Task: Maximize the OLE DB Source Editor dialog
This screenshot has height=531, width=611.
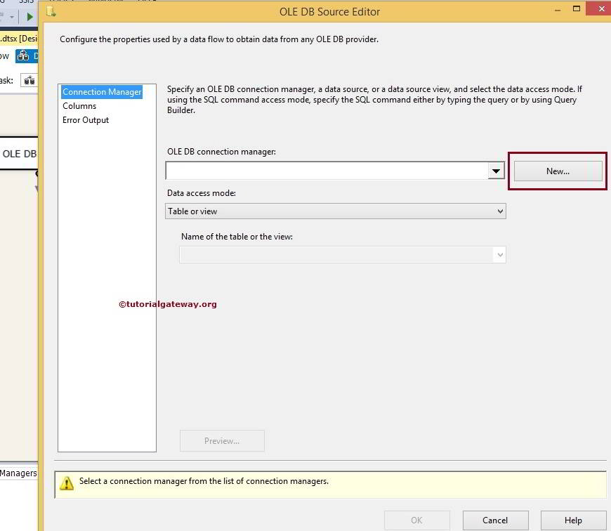Action: [x=577, y=9]
